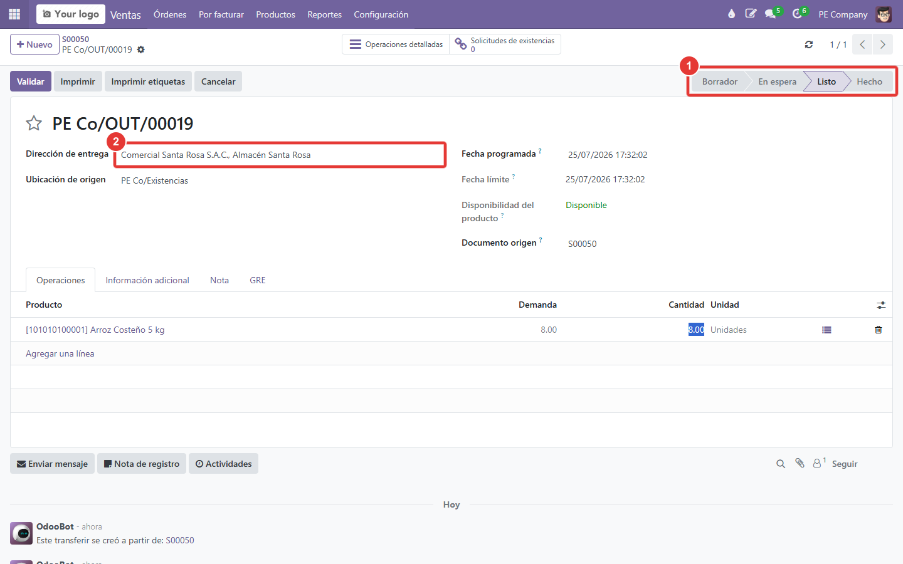
Task: Open conversations chat icon in top bar
Action: (771, 14)
